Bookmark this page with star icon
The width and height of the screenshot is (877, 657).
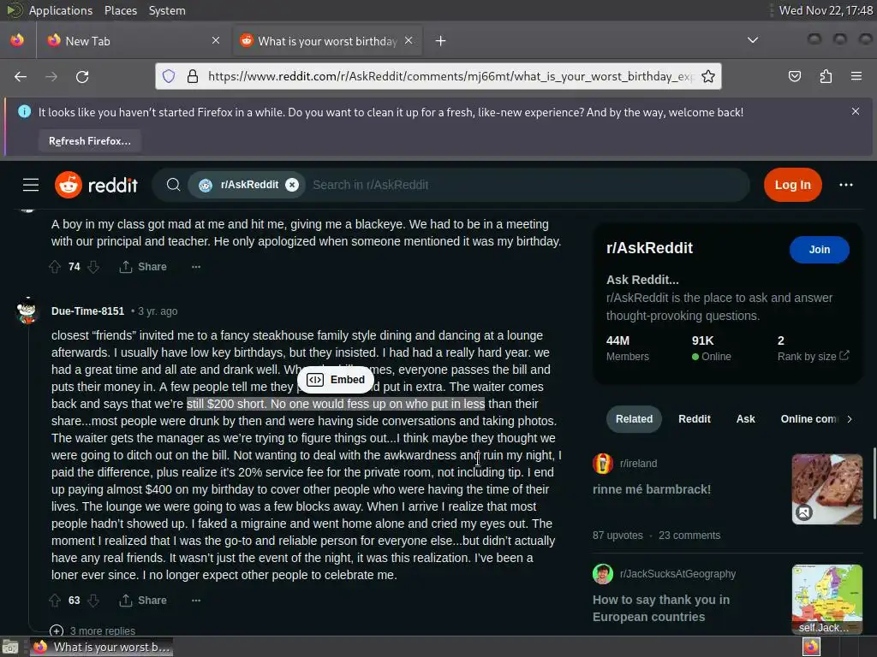click(x=708, y=76)
